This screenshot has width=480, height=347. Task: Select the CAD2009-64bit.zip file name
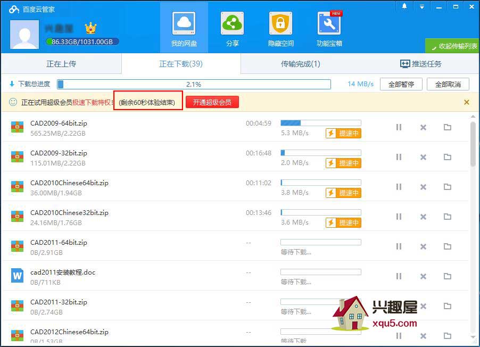59,123
